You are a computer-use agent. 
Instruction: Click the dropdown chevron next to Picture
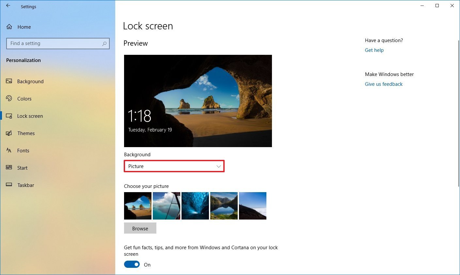click(x=219, y=166)
